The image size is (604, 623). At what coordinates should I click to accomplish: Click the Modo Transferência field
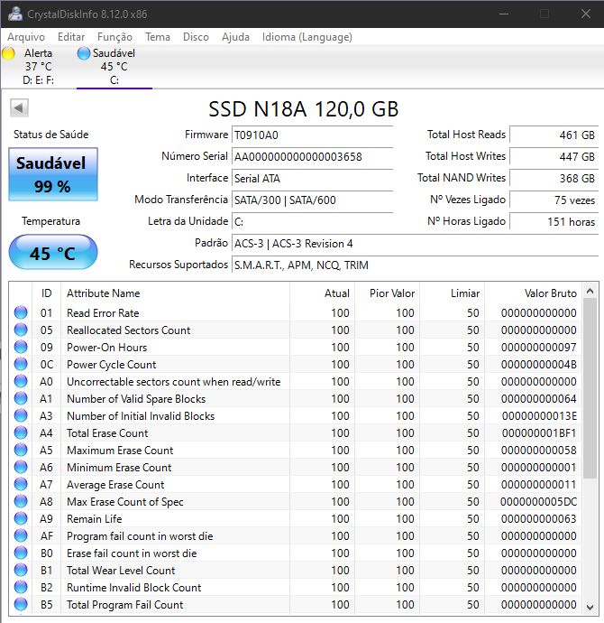coord(312,200)
